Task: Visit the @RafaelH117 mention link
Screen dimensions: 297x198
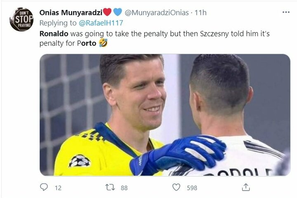Action: (x=101, y=23)
